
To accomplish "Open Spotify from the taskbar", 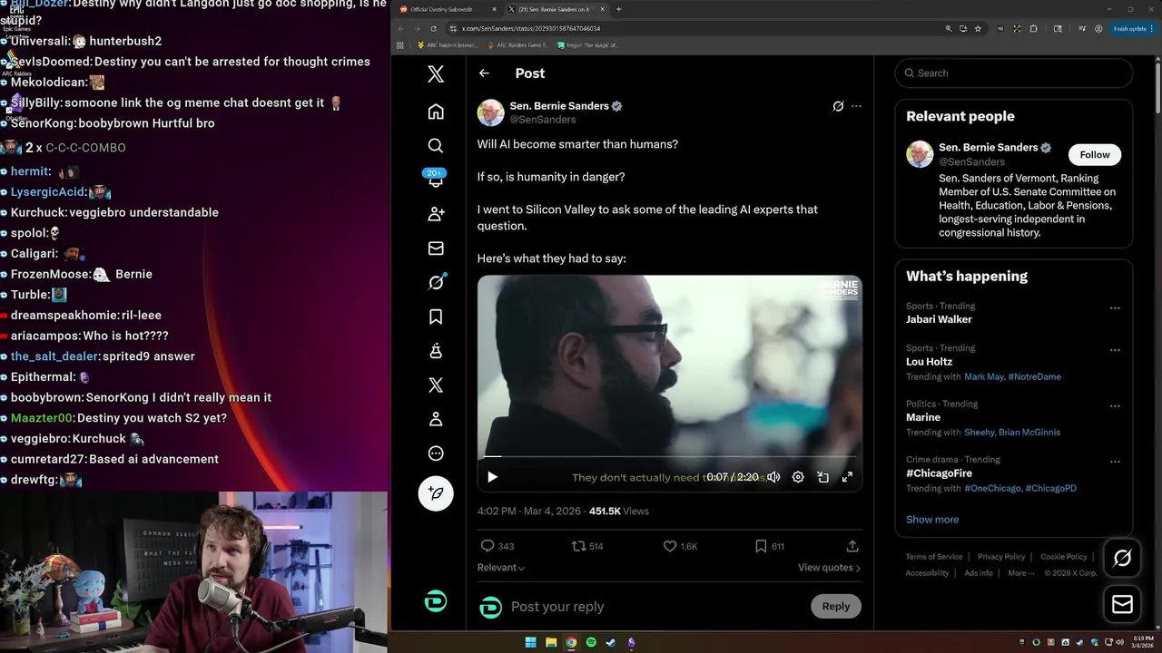I will pyautogui.click(x=591, y=643).
